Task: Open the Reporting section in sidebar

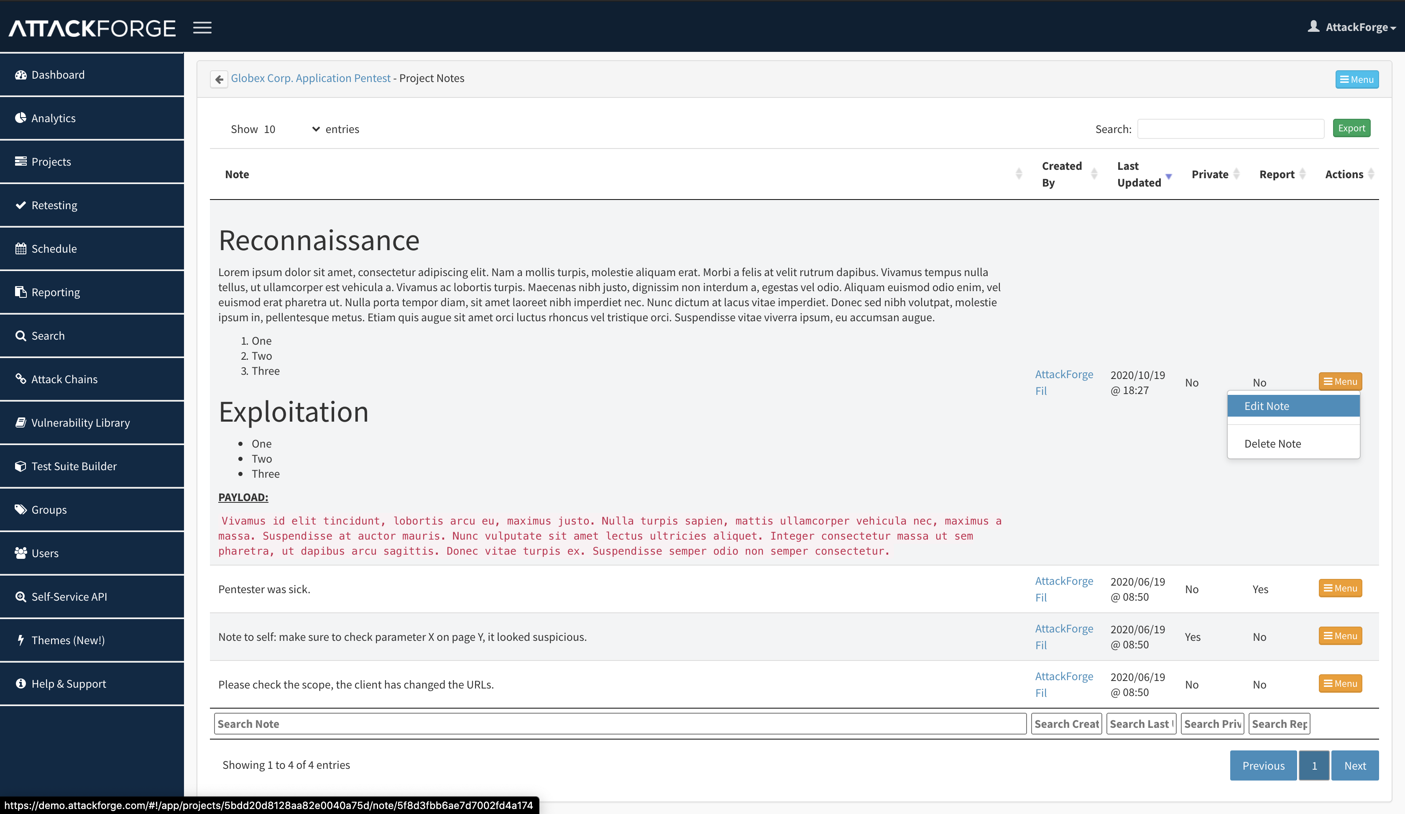Action: (92, 292)
